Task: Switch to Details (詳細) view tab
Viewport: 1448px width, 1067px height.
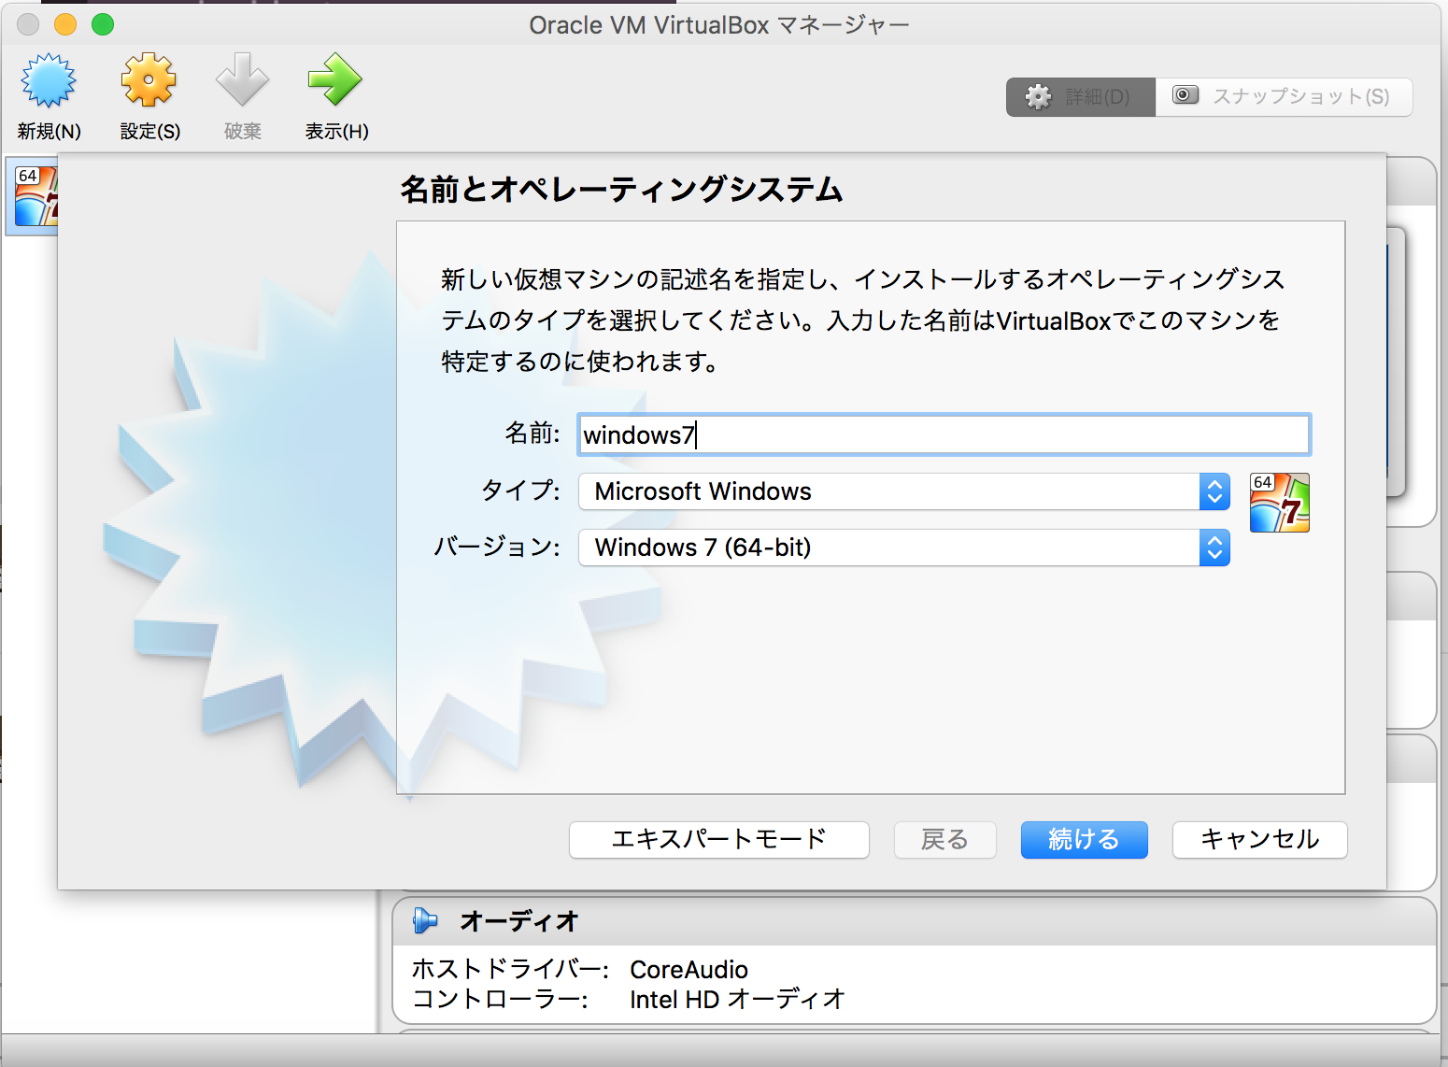Action: (x=1081, y=96)
